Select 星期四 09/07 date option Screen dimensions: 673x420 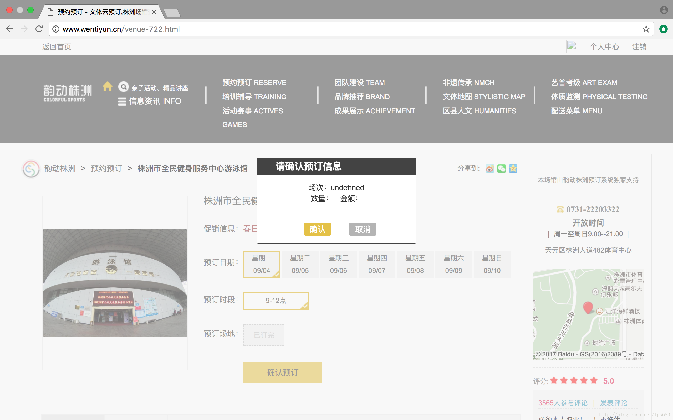tap(377, 264)
